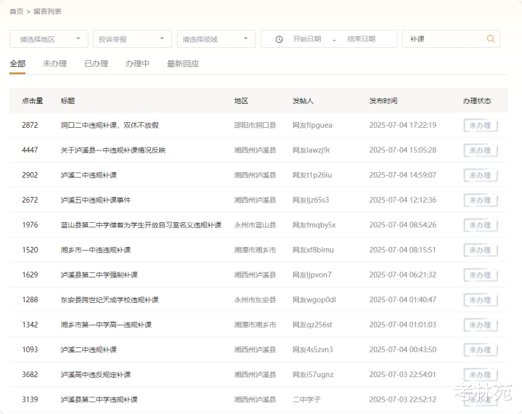The image size is (522, 414).
Task: Open the 请选择领域 field dropdown
Action: pos(216,39)
